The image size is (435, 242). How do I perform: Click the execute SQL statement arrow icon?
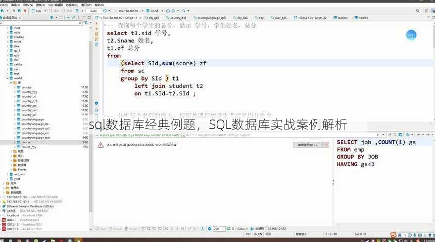(x=97, y=24)
